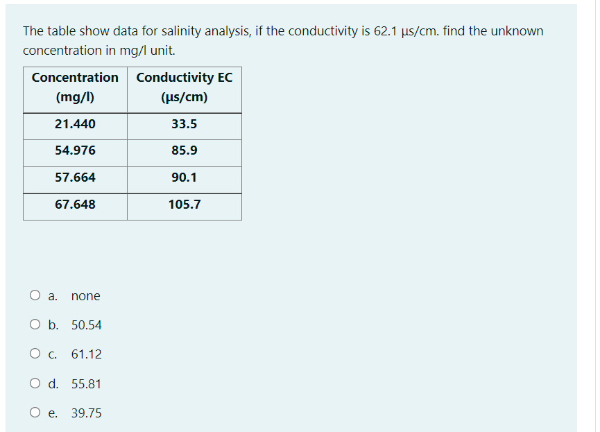Click the answer label "none"
Image resolution: width=600 pixels, height=432 pixels.
pos(85,295)
